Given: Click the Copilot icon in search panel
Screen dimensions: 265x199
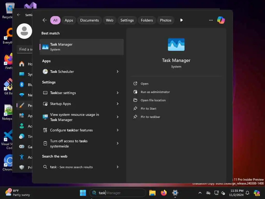Looking at the screenshot, I should pyautogui.click(x=221, y=20).
